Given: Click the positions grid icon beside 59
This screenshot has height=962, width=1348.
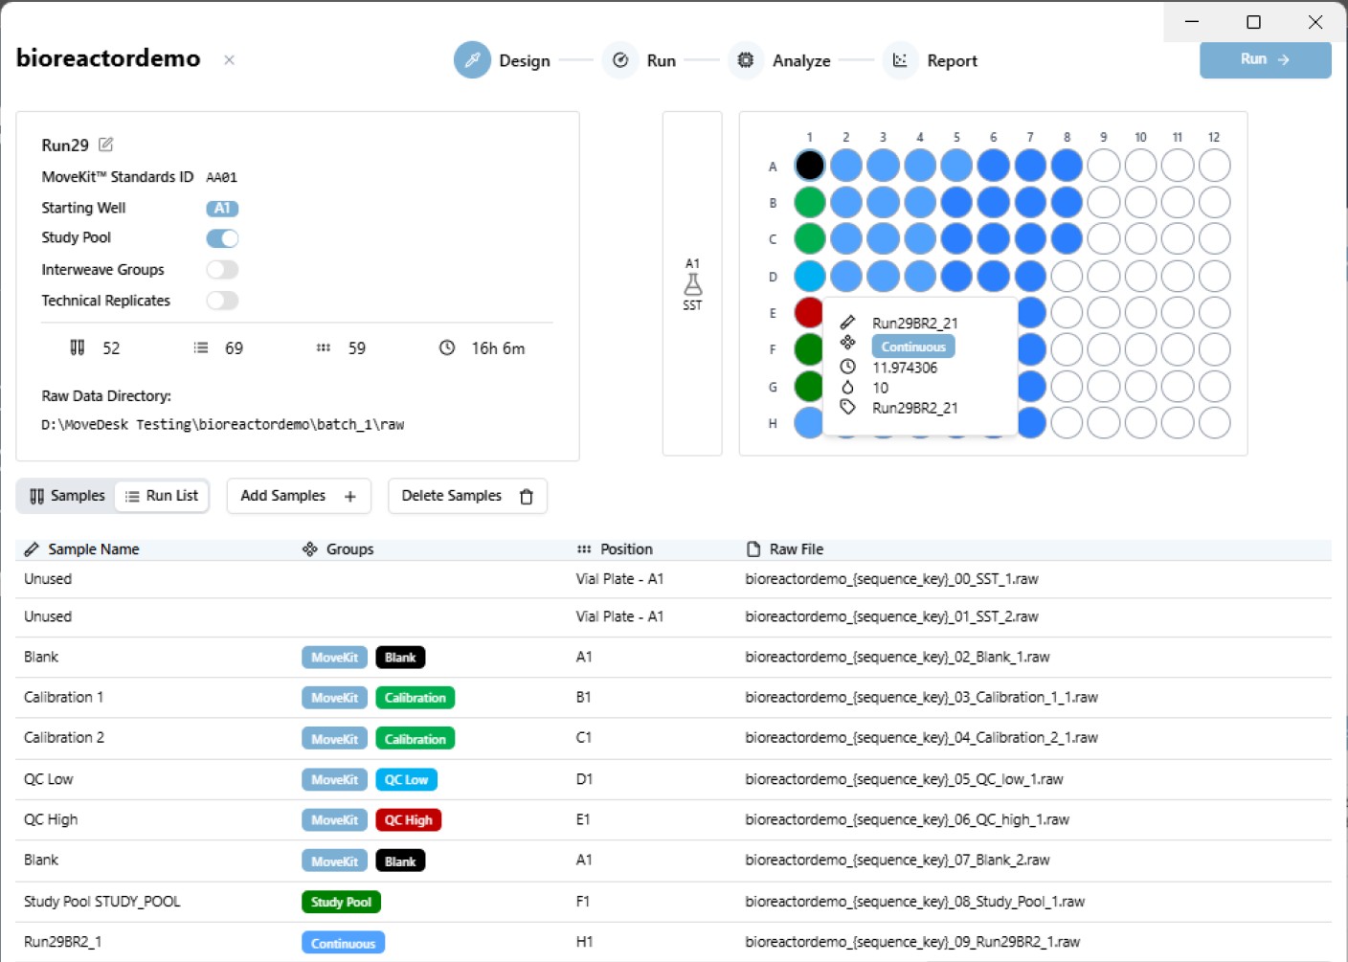Looking at the screenshot, I should click(324, 347).
